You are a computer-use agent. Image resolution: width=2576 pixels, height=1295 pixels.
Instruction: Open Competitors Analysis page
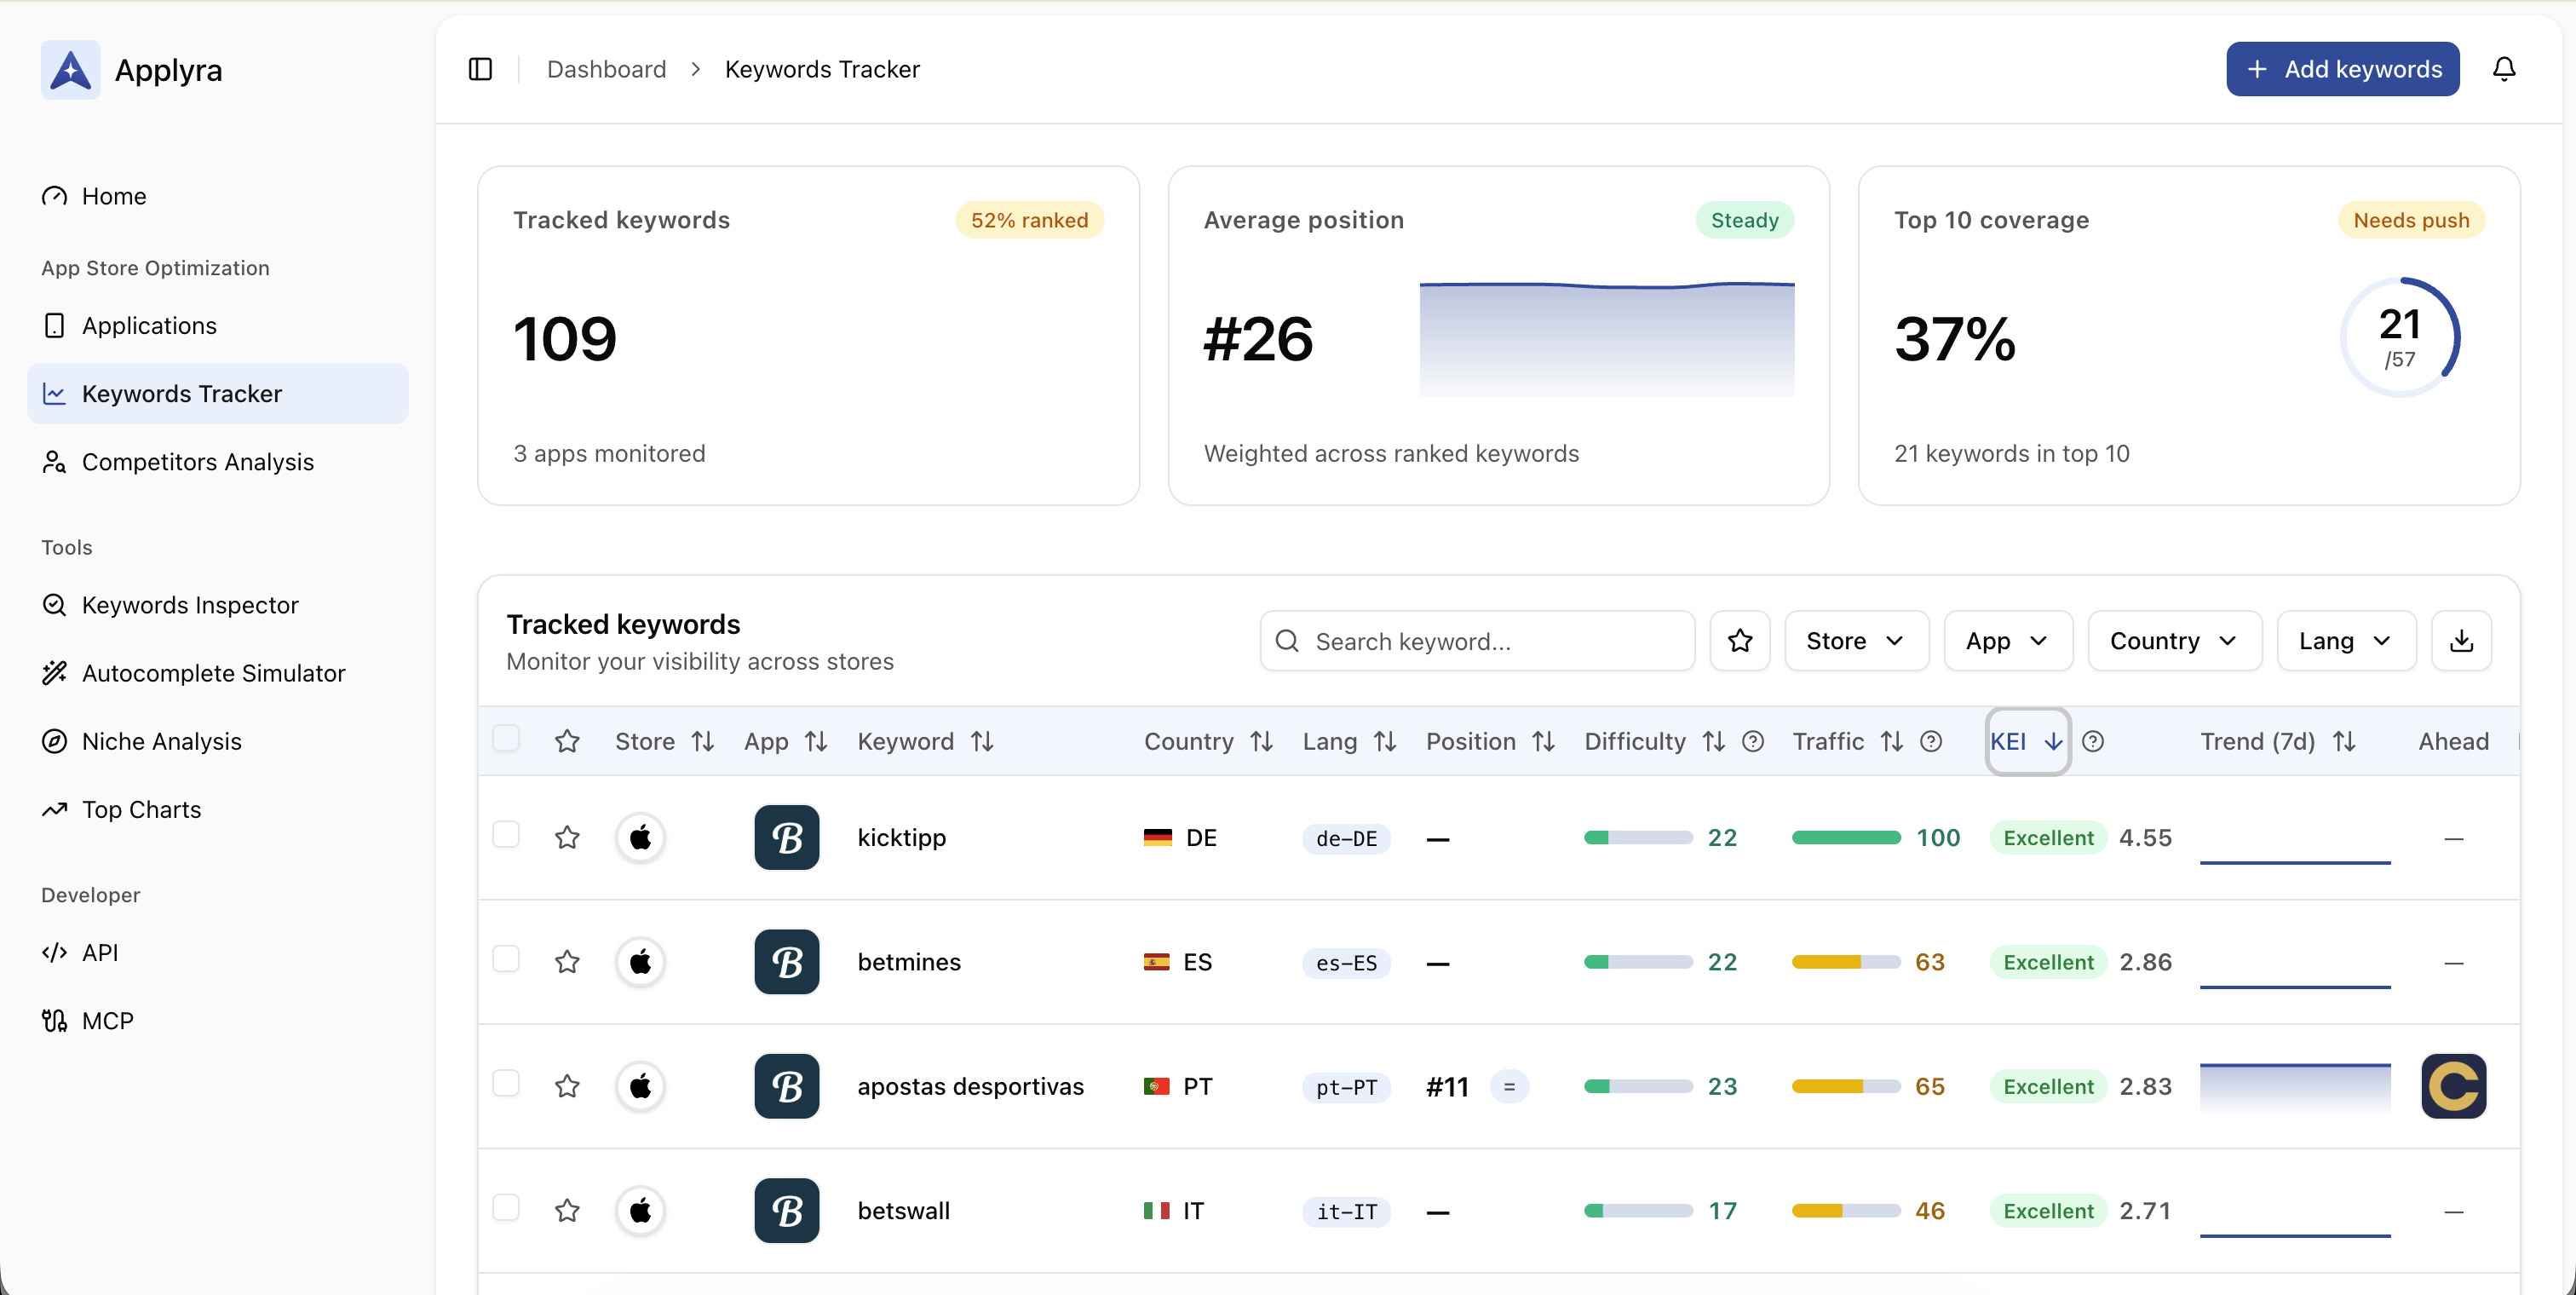coord(217,461)
